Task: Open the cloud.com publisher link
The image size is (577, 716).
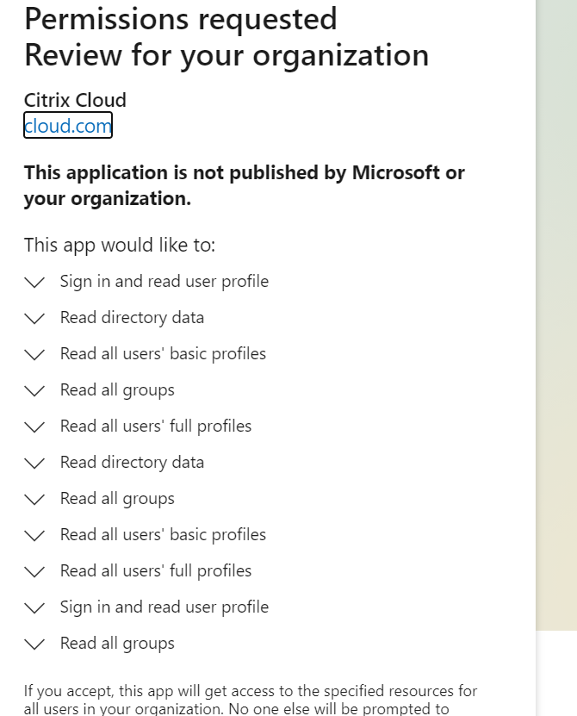Action: click(68, 126)
